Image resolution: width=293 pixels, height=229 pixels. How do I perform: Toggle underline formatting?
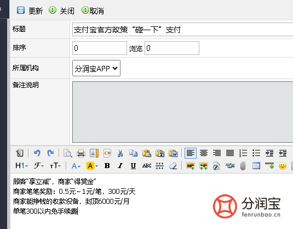133,166
